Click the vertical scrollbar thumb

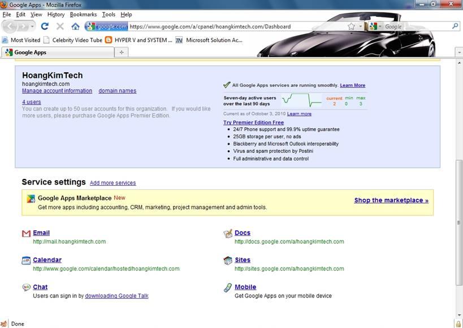coord(459,222)
